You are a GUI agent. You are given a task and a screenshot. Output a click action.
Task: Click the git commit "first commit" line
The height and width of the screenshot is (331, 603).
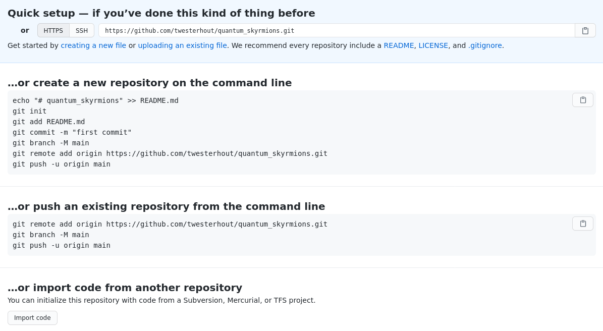click(72, 132)
